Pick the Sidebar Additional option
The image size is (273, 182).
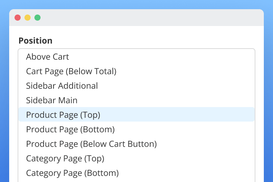[x=62, y=86]
